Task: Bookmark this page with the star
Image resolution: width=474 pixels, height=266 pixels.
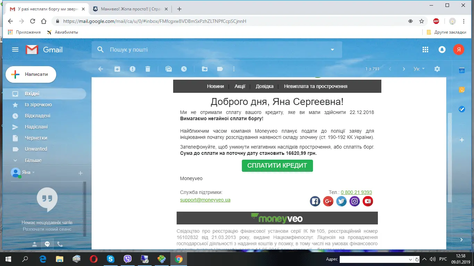Action: point(422,21)
